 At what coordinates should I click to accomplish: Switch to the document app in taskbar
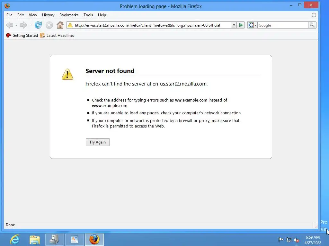click(75, 240)
